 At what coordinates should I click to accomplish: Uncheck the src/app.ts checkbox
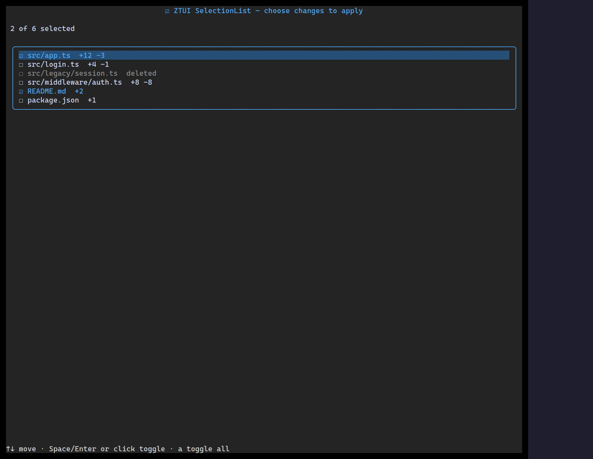(x=21, y=56)
